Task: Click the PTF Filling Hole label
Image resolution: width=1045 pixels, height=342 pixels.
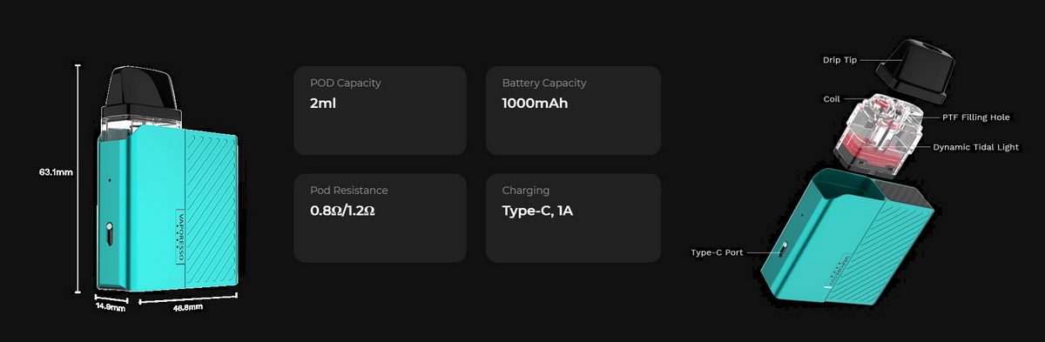Action: (975, 117)
